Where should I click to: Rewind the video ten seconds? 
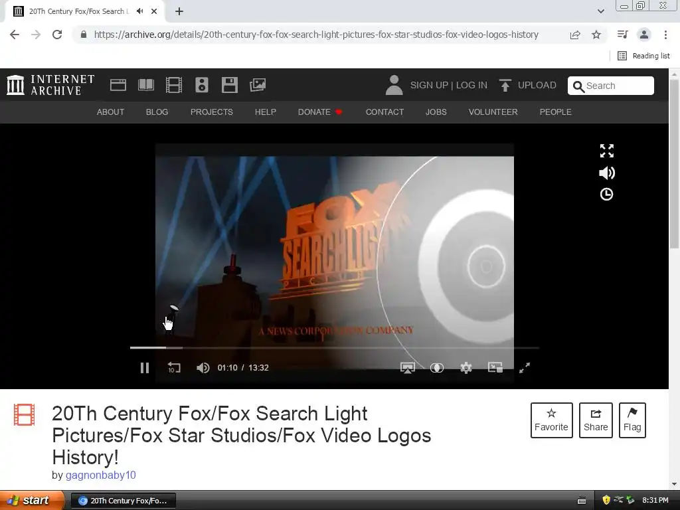174,368
